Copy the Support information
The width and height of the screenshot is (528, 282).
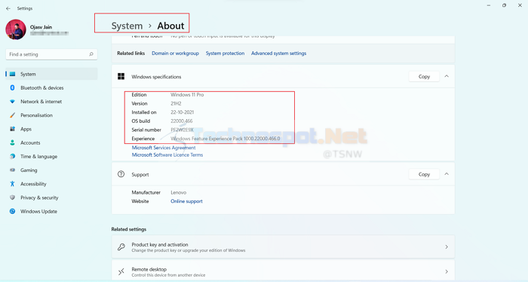point(424,174)
